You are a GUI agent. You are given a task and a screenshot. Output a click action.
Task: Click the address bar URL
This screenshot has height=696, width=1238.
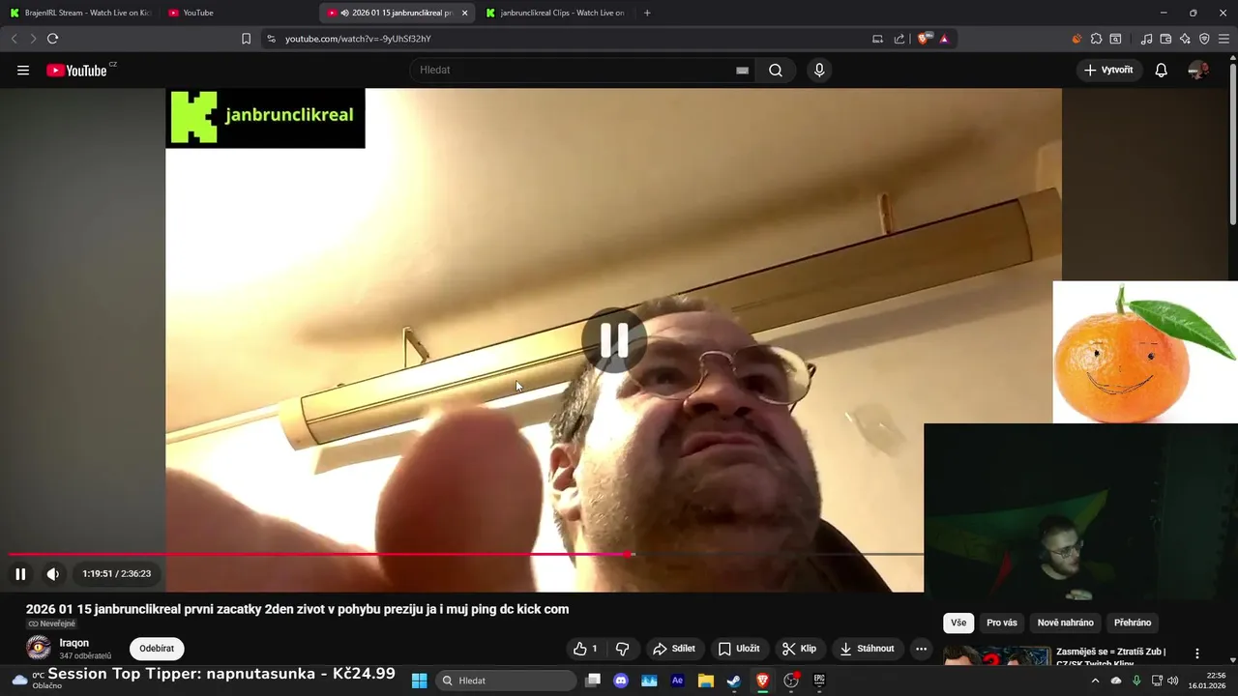tap(358, 39)
